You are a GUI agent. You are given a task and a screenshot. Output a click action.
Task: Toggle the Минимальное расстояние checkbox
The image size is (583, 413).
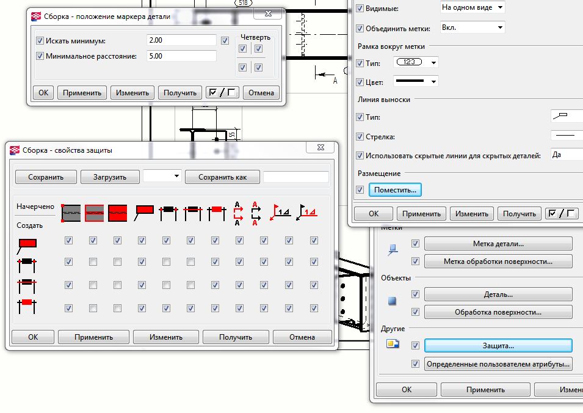point(40,57)
